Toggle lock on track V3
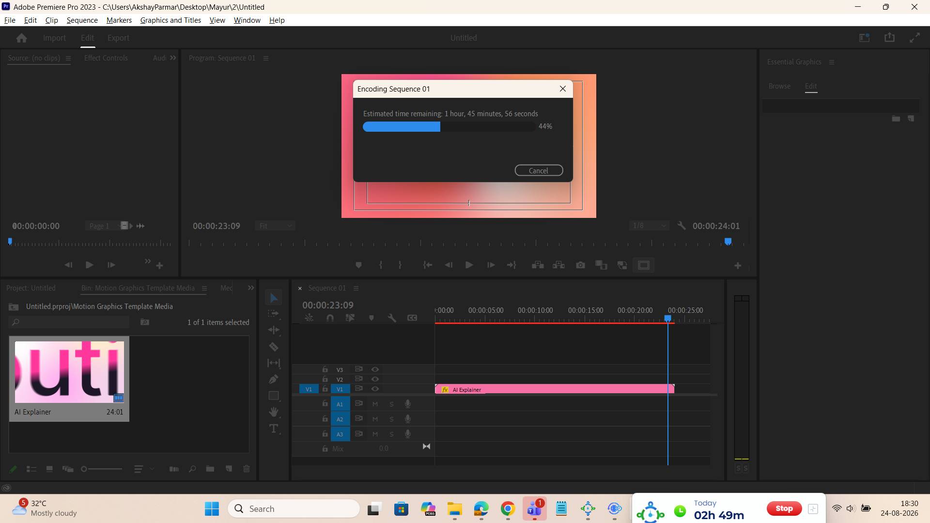The height and width of the screenshot is (523, 930). click(325, 369)
